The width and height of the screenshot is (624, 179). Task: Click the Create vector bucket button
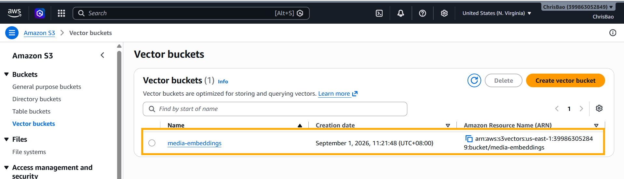(x=565, y=80)
